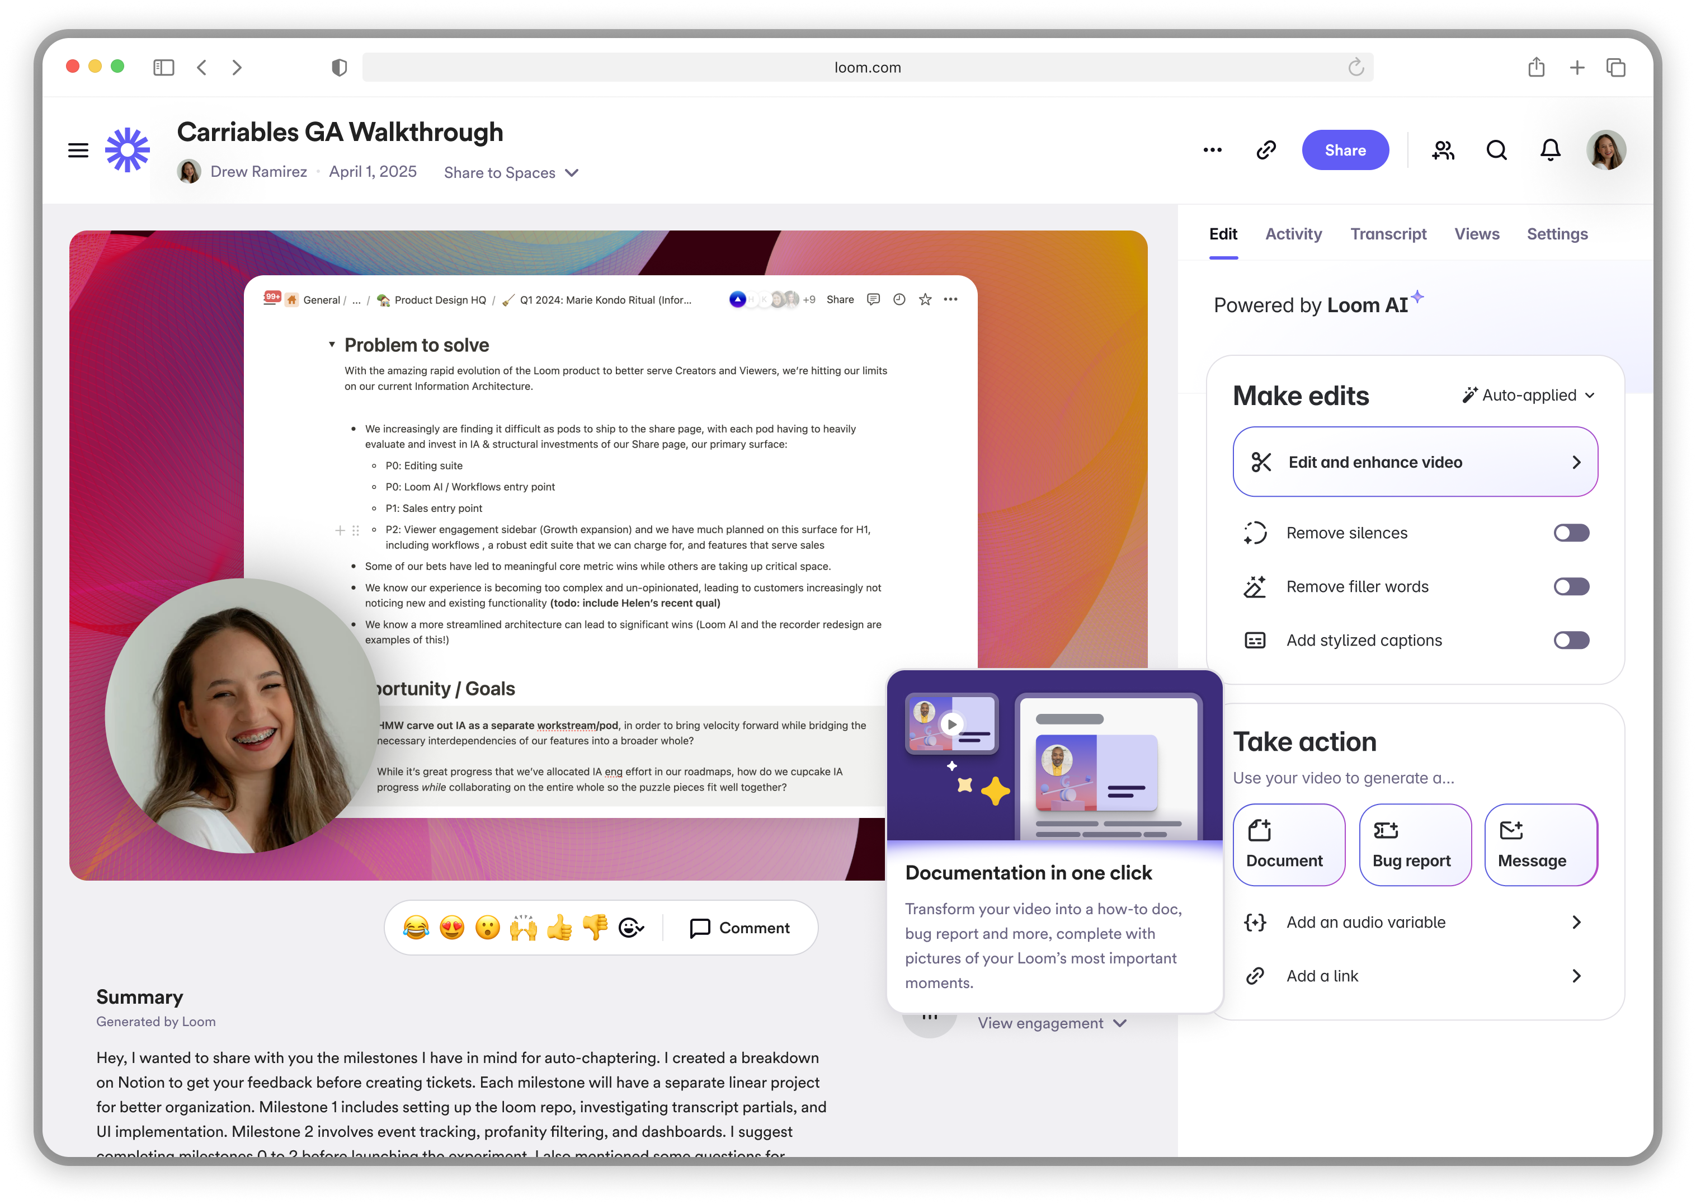Click the copy link icon

pyautogui.click(x=1266, y=150)
